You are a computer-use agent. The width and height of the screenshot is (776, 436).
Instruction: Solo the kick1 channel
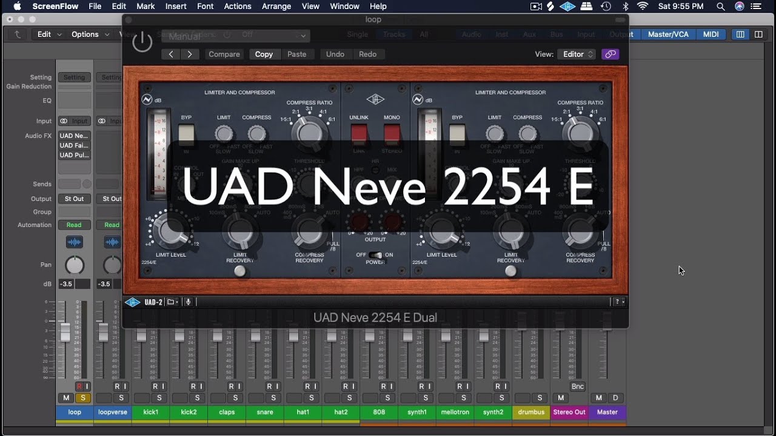(159, 398)
